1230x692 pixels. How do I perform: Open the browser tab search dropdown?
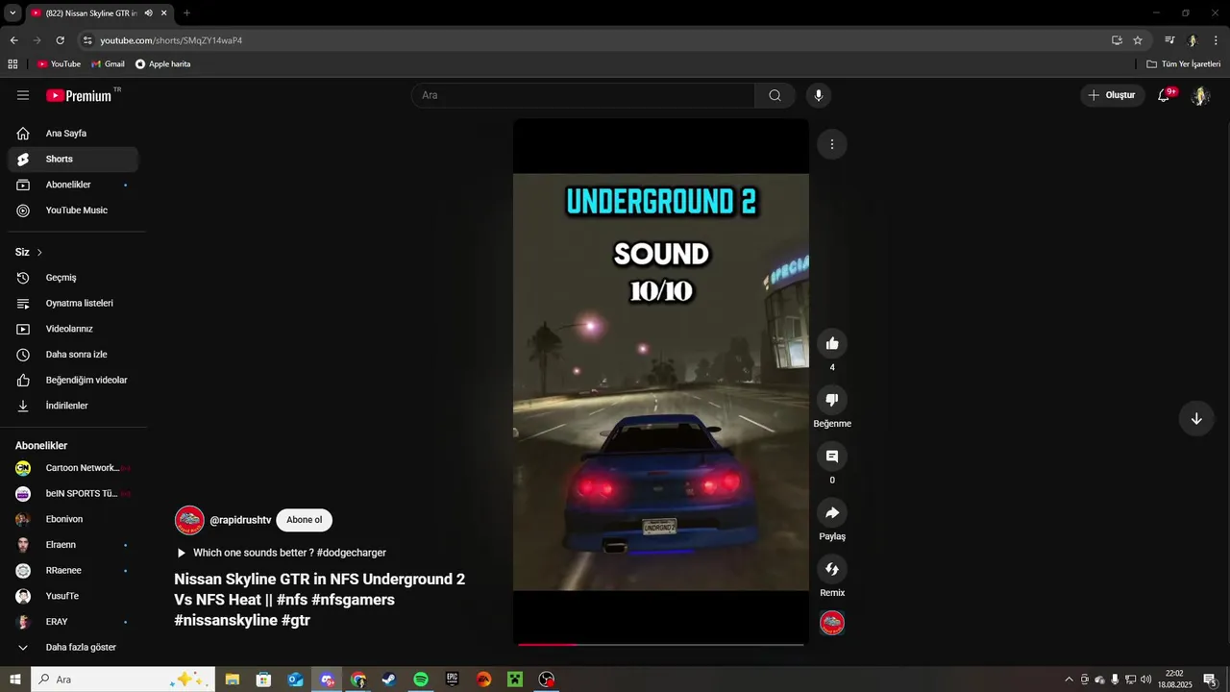pyautogui.click(x=12, y=12)
